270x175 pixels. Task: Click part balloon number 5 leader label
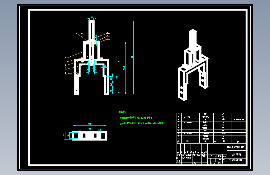point(65,57)
